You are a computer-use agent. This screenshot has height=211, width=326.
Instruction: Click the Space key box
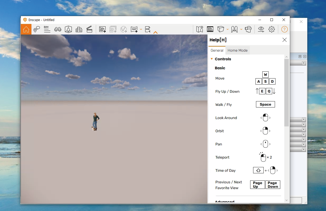(265, 104)
